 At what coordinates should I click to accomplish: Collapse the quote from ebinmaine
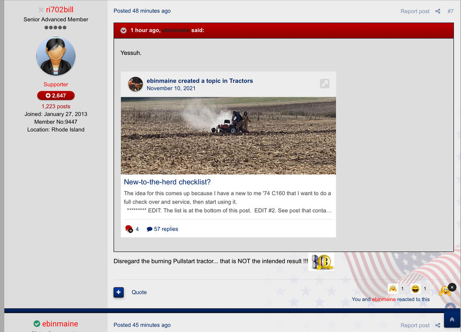(x=123, y=31)
